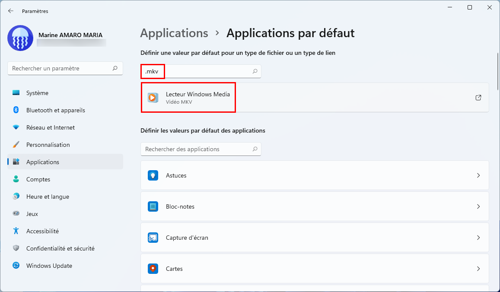This screenshot has height=292, width=500.
Task: Open the Astuces app defaults
Action: pos(315,175)
